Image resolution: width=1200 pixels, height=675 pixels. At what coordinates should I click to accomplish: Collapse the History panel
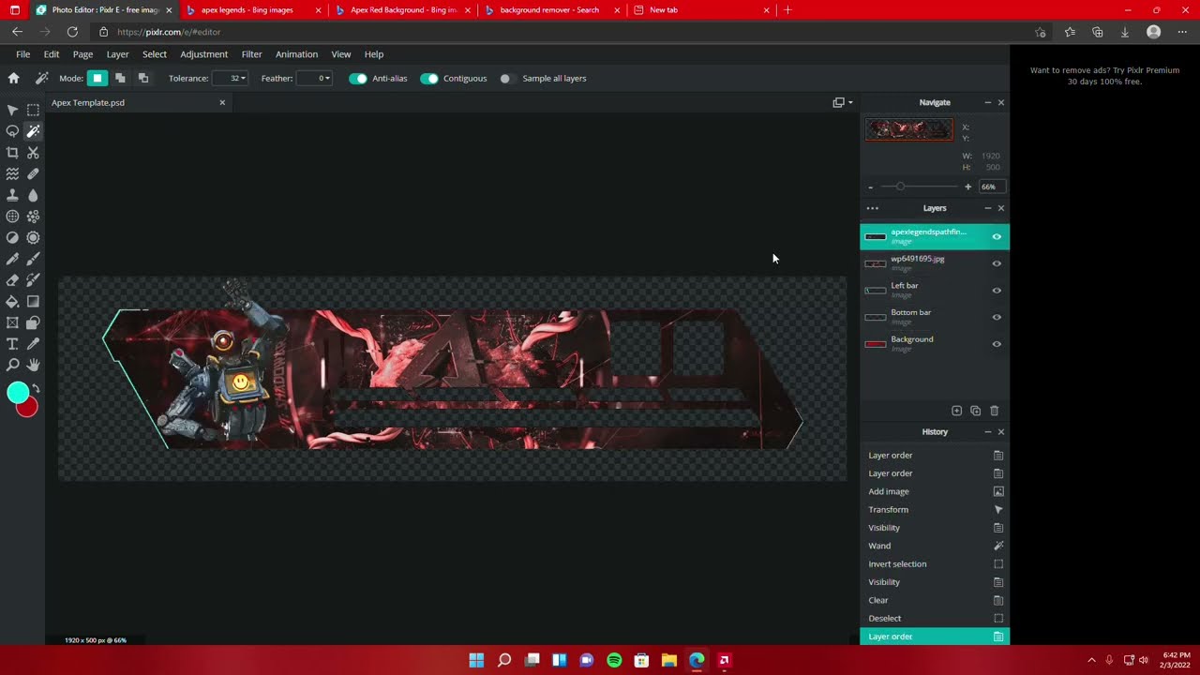(x=987, y=432)
